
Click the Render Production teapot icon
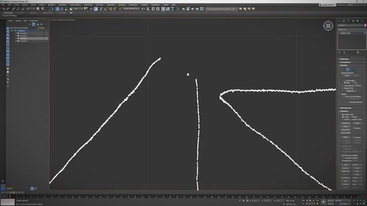[x=192, y=9]
